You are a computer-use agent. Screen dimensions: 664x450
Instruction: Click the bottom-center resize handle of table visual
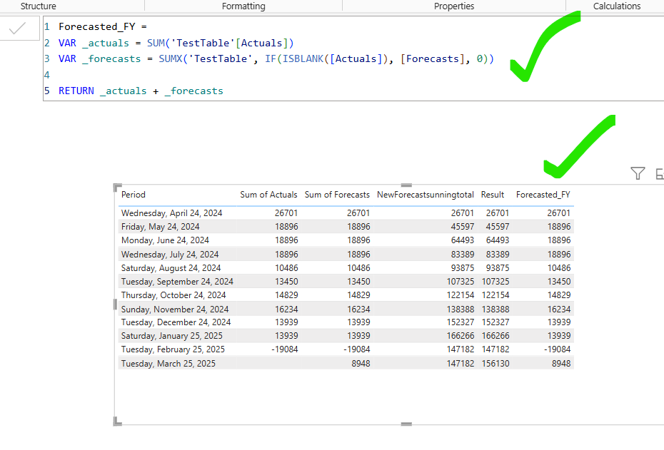click(406, 424)
